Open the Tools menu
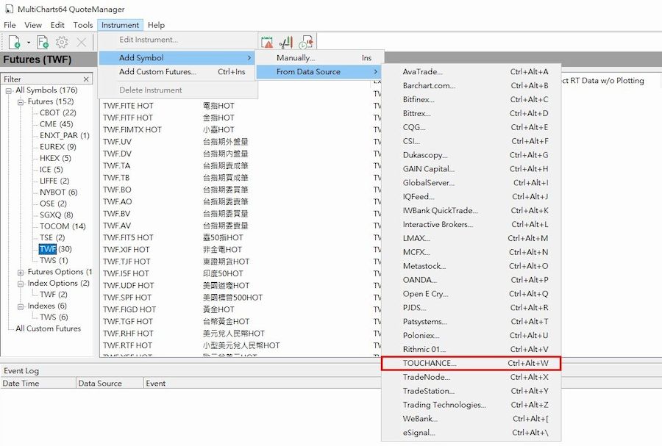Image resolution: width=662 pixels, height=446 pixels. coord(82,25)
